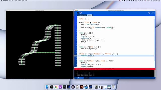Click the code editor's vertical scrollbar
Screen dimensions: 161x90
[x=154, y=40]
